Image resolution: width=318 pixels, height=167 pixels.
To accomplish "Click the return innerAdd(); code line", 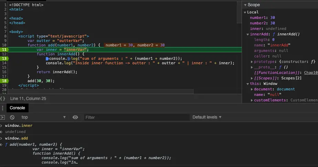I will point(57,72).
